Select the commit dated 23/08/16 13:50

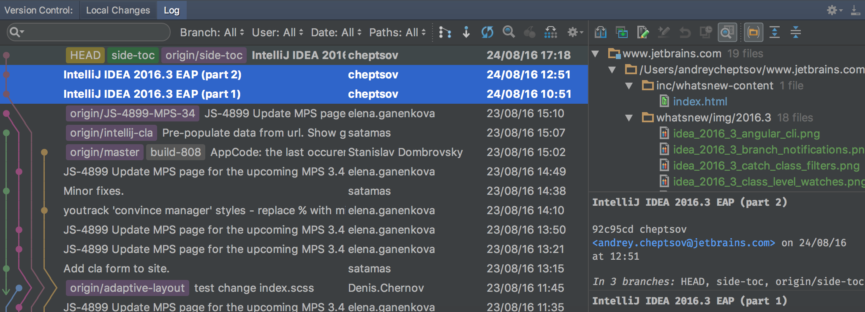coord(294,230)
